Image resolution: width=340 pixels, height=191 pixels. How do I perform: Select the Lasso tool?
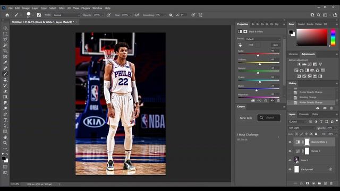coord(5,39)
